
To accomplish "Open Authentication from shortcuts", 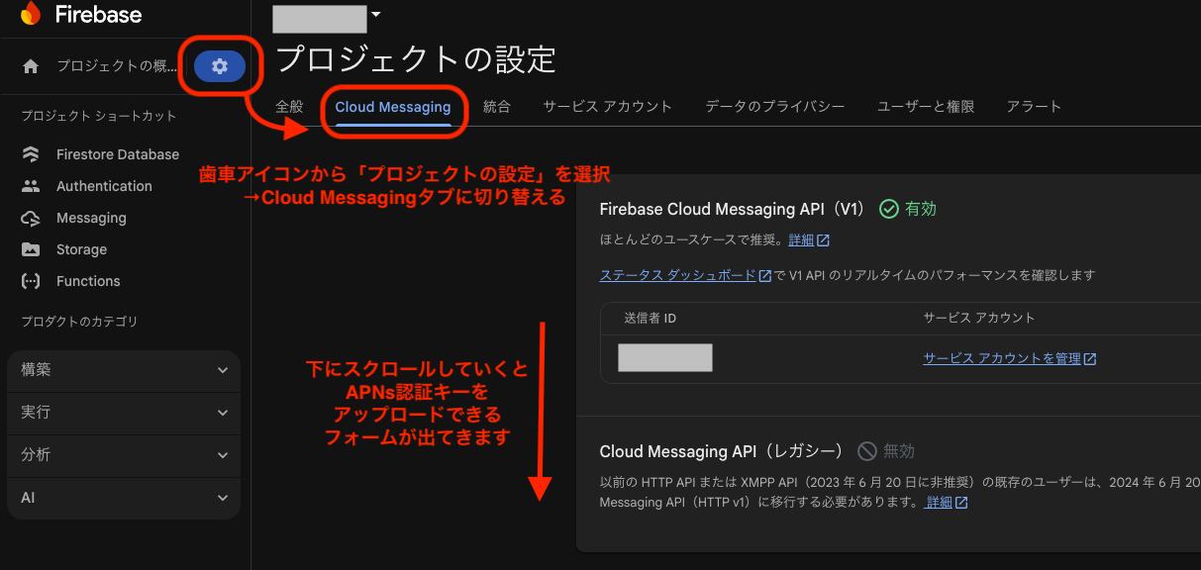I will pyautogui.click(x=104, y=186).
